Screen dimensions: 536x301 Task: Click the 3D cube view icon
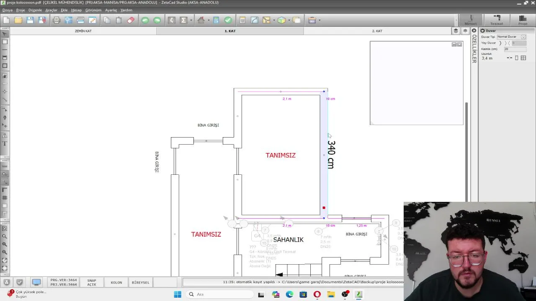[281, 20]
